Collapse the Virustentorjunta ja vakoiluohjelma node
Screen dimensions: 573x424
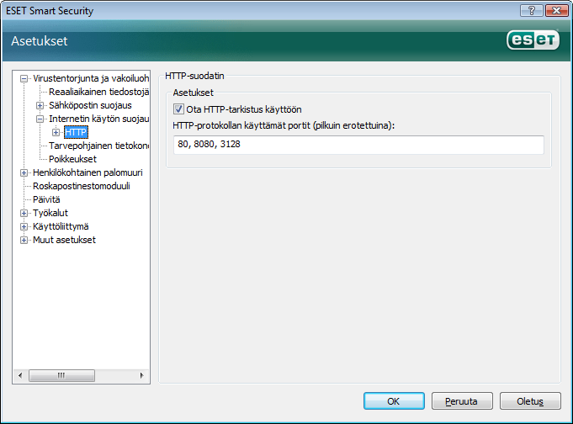(x=24, y=78)
